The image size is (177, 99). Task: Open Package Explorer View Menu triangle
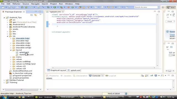[x=40, y=15]
